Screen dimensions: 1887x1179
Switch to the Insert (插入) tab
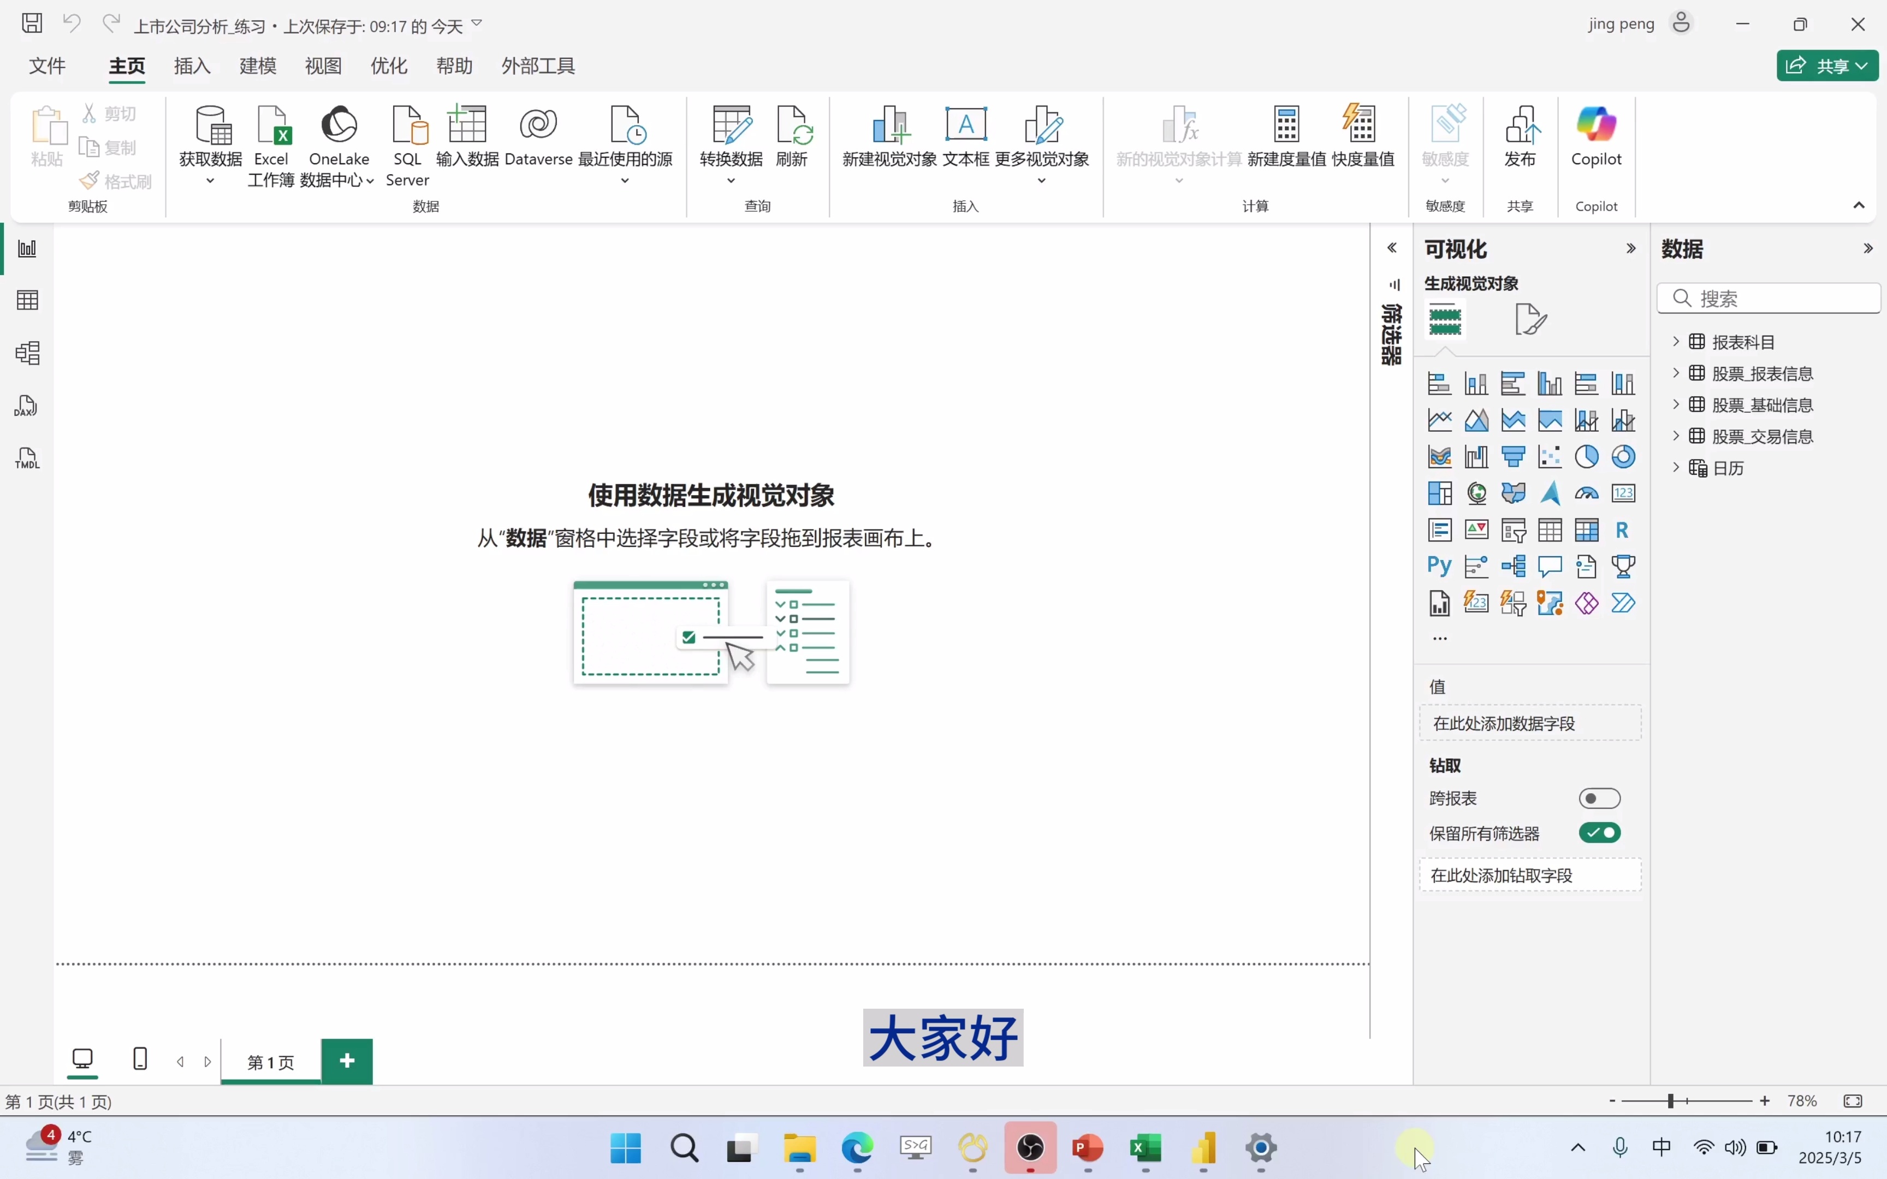193,65
